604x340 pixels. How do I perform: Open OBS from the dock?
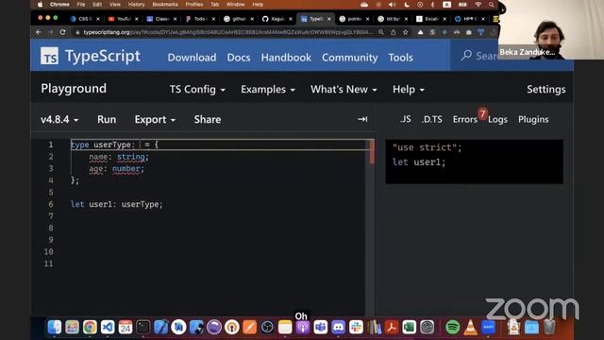[x=267, y=328]
